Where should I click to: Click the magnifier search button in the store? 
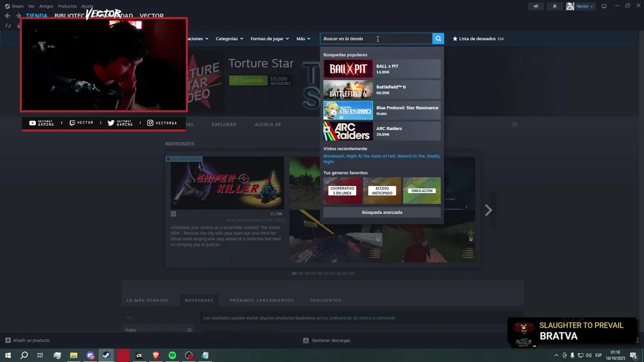(438, 39)
